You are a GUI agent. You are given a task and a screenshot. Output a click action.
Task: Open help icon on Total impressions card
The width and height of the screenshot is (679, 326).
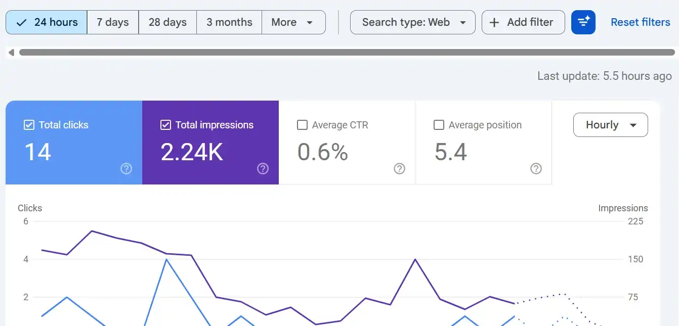coord(263,169)
